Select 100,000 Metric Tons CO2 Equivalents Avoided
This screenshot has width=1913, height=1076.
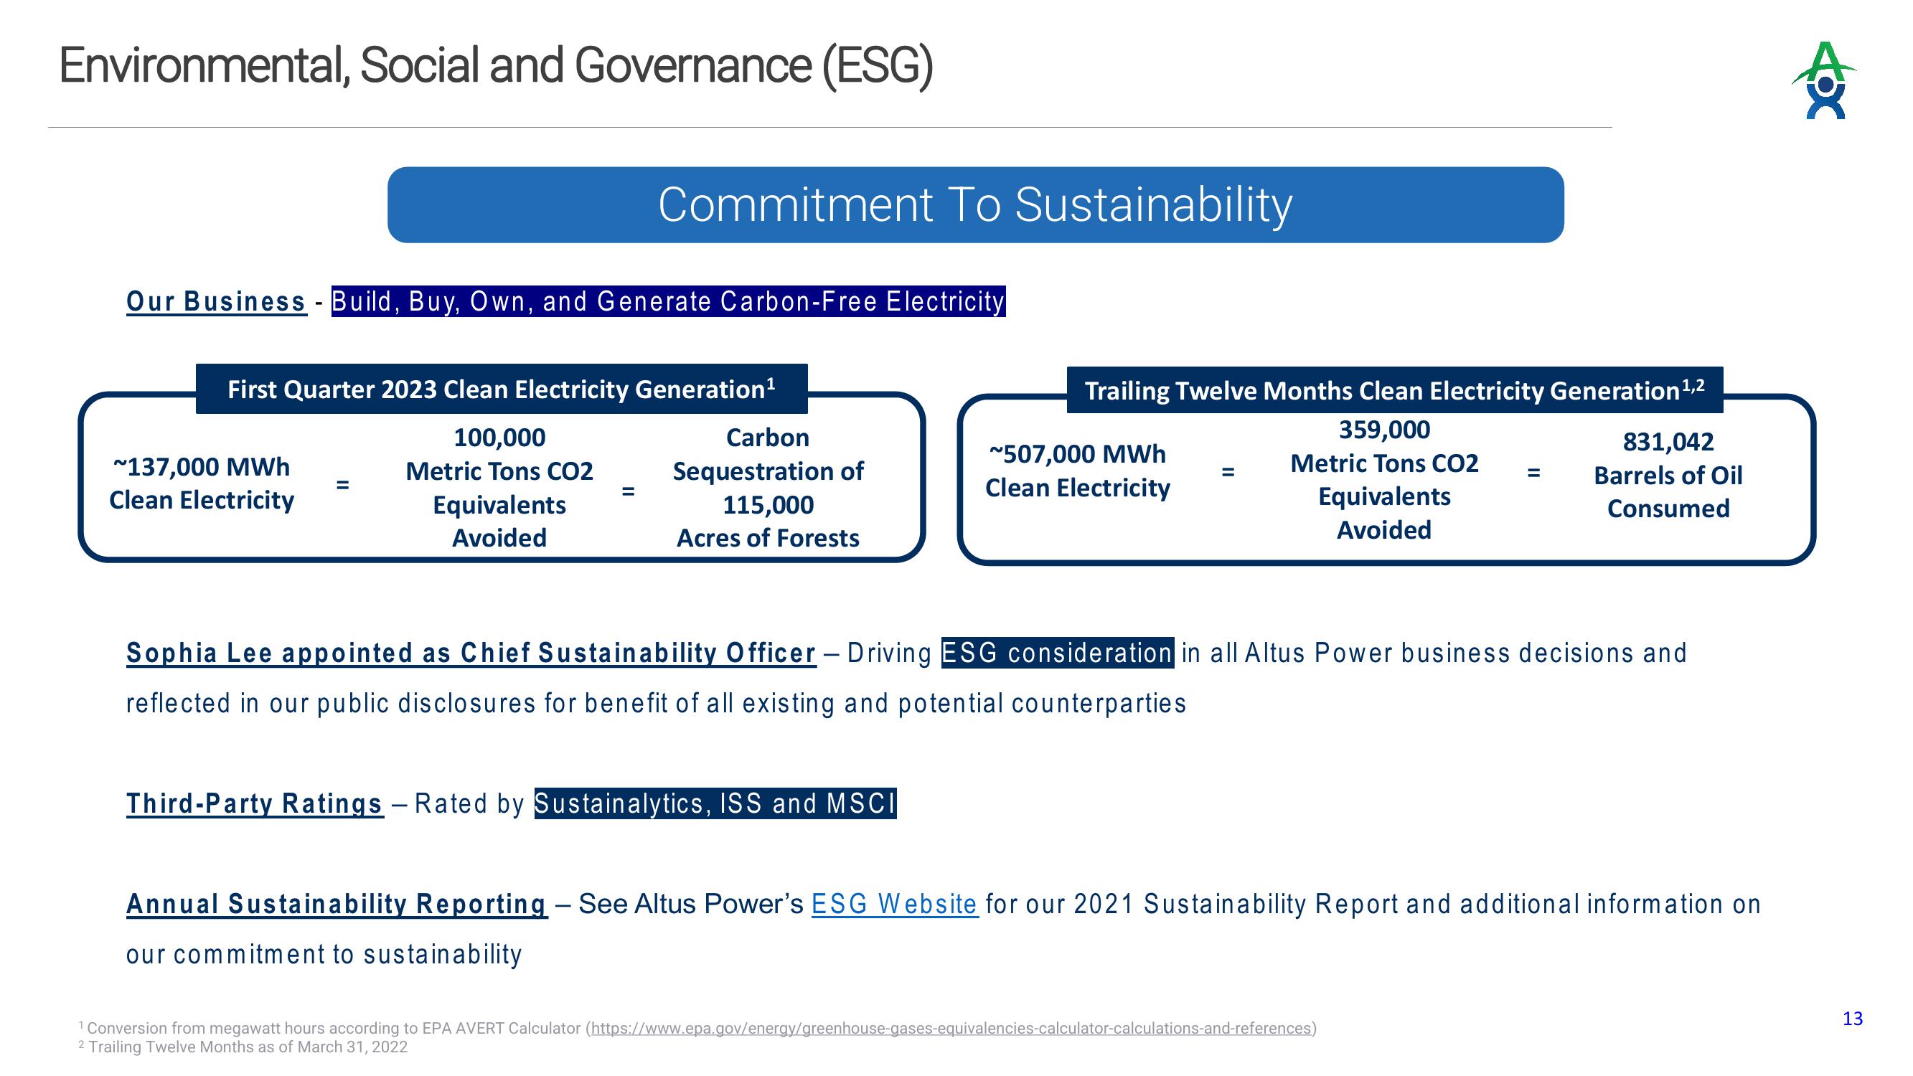click(x=499, y=487)
